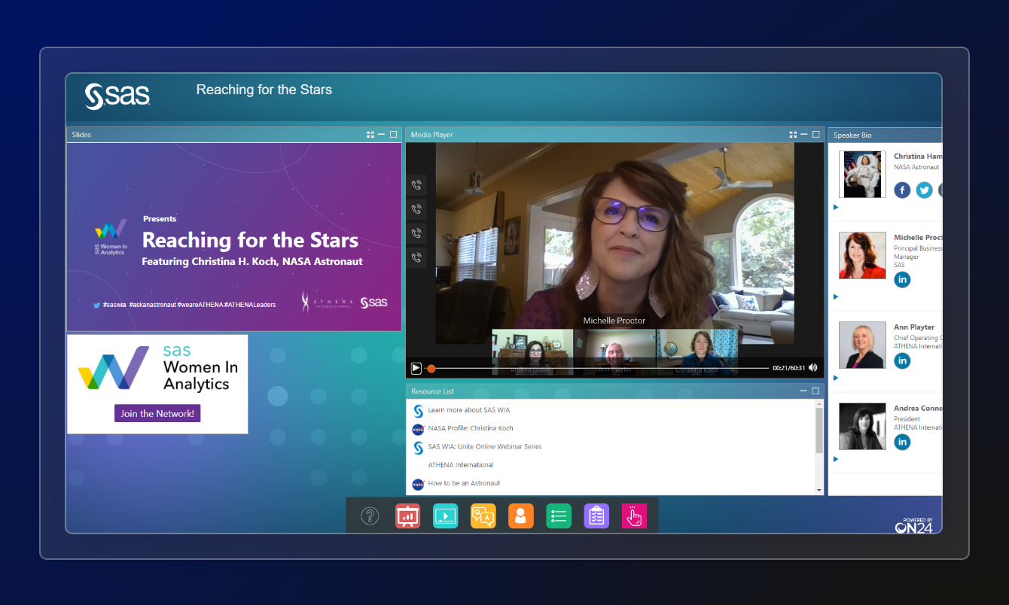
Task: Mute the Media Player volume
Action: 812,367
